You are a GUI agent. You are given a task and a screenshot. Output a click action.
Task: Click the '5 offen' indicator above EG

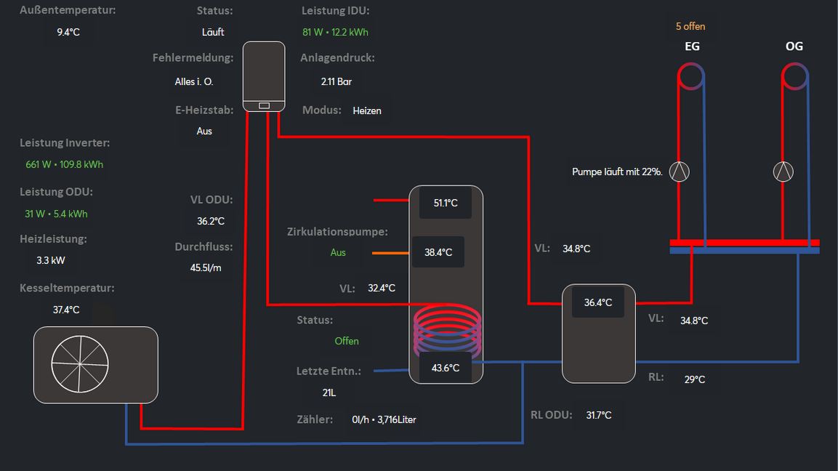(690, 26)
